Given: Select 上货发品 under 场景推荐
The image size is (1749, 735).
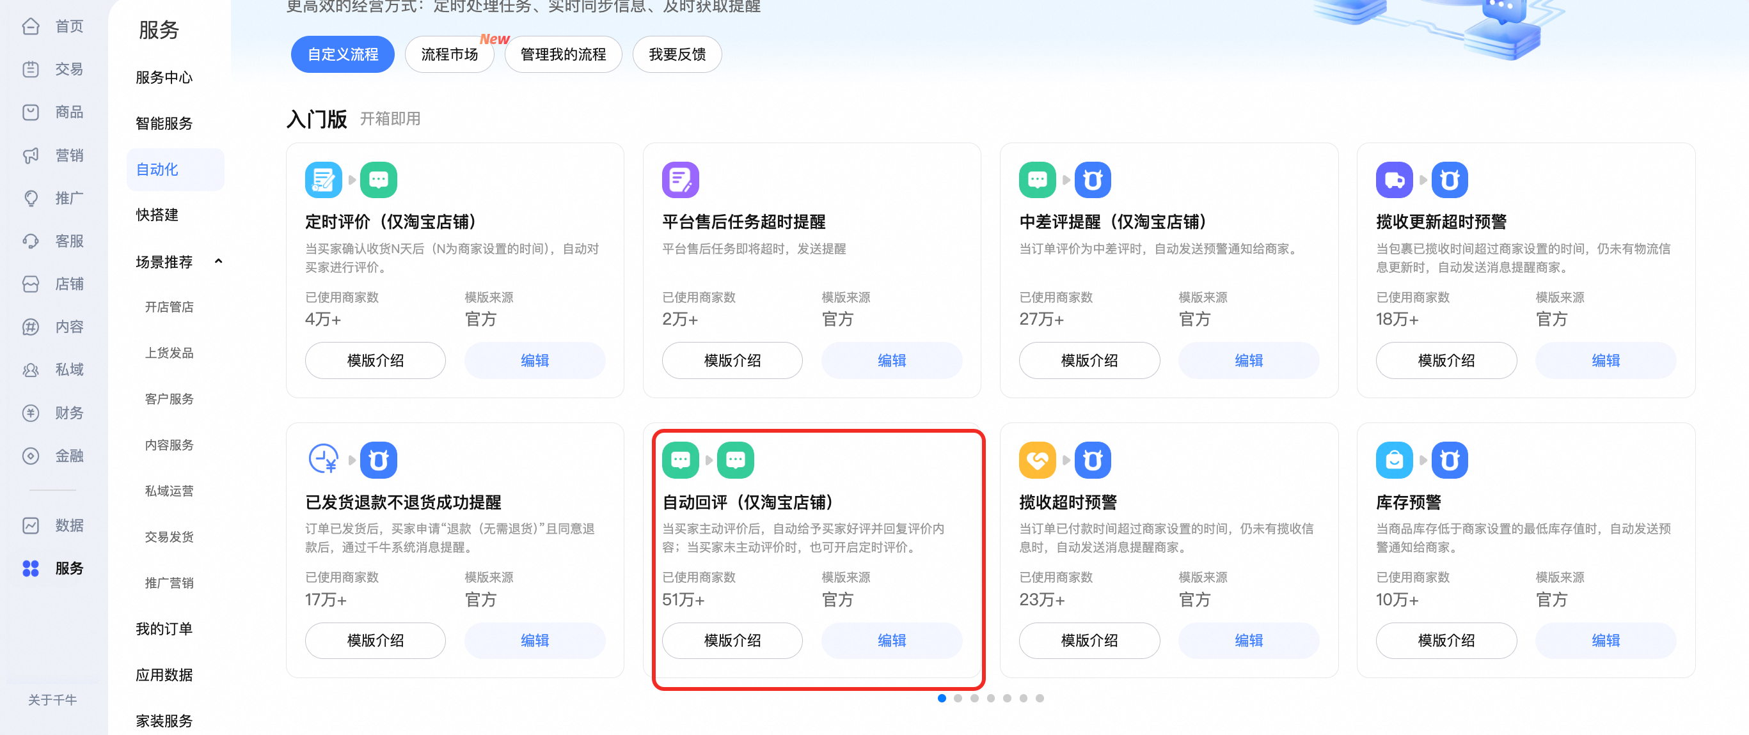Looking at the screenshot, I should (x=169, y=353).
